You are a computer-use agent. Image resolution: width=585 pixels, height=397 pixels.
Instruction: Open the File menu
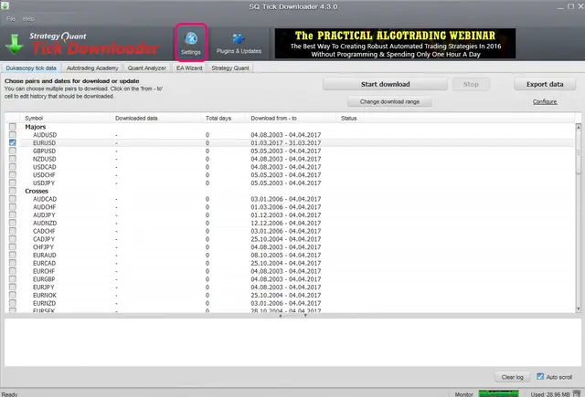11,19
